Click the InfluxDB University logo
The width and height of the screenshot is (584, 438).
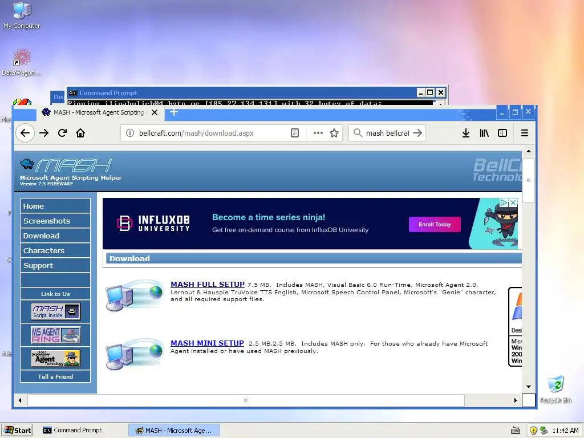pos(153,223)
